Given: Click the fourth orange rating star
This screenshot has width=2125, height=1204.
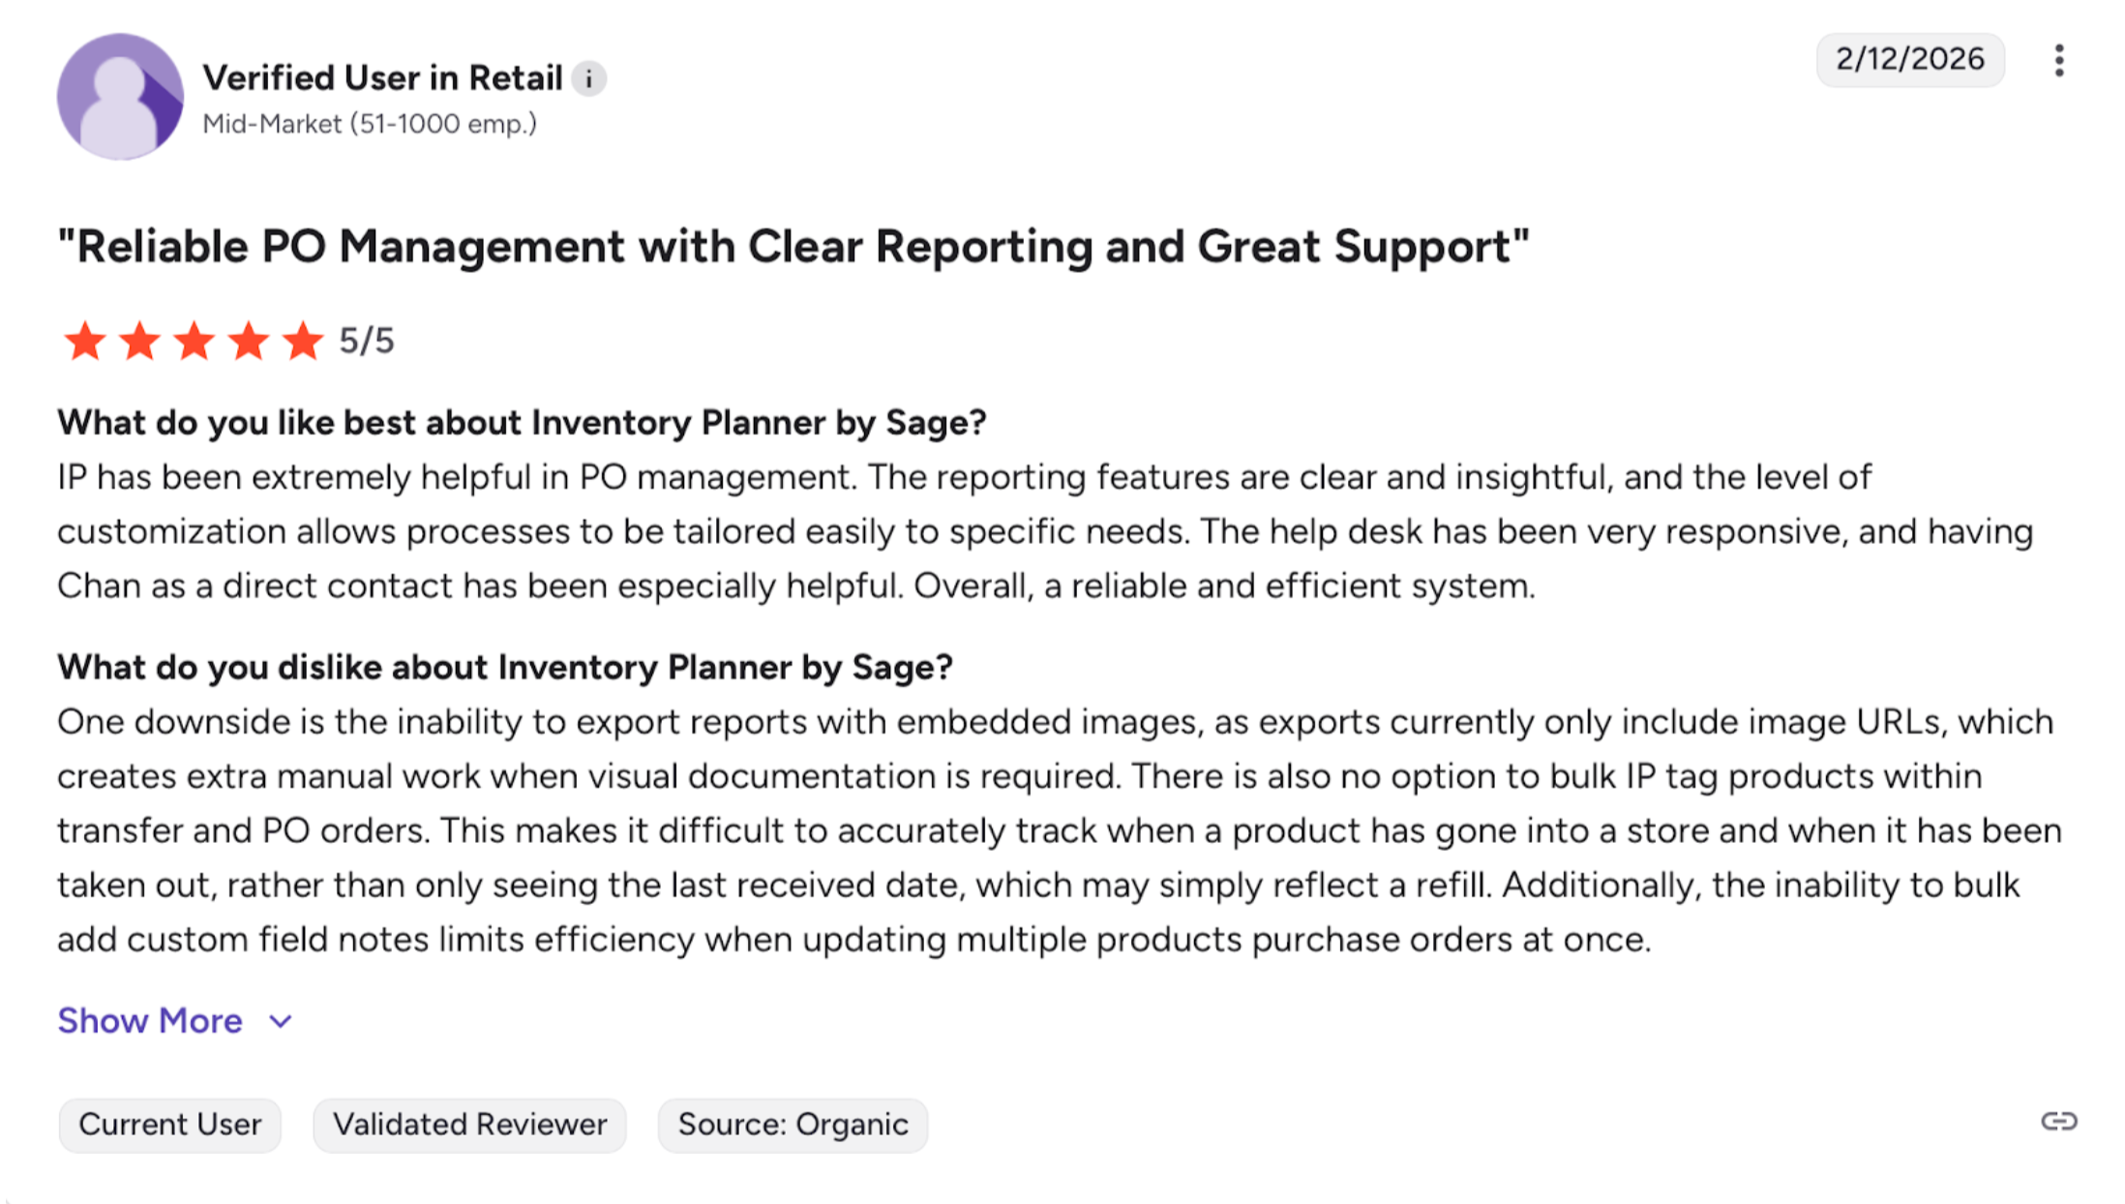Looking at the screenshot, I should pos(249,341).
